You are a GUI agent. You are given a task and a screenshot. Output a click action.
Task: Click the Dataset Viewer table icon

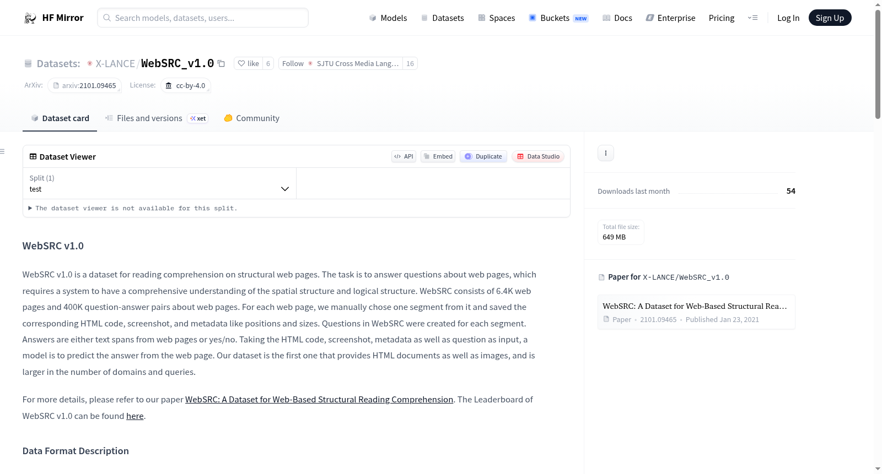coord(33,157)
